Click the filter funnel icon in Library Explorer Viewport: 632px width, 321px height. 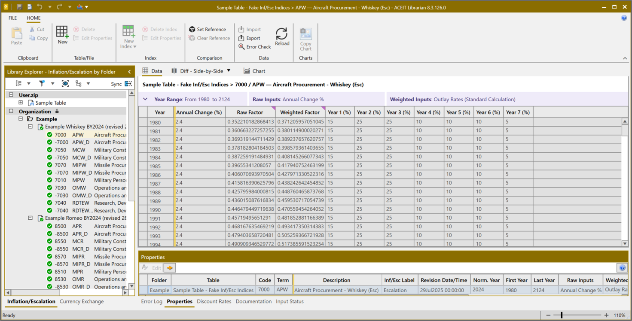(x=42, y=84)
